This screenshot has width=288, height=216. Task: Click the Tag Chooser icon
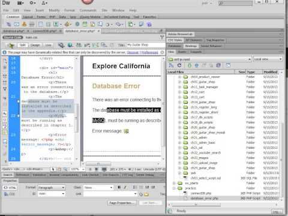click(142, 25)
